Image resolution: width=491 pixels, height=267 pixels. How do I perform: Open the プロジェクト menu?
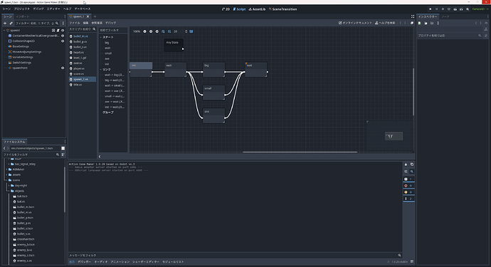click(21, 9)
